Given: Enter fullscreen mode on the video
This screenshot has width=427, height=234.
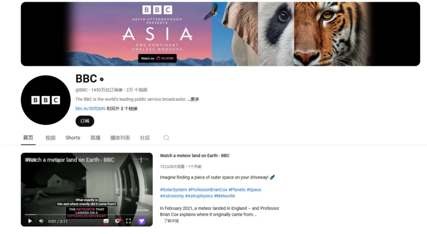Looking at the screenshot, I should [128, 221].
